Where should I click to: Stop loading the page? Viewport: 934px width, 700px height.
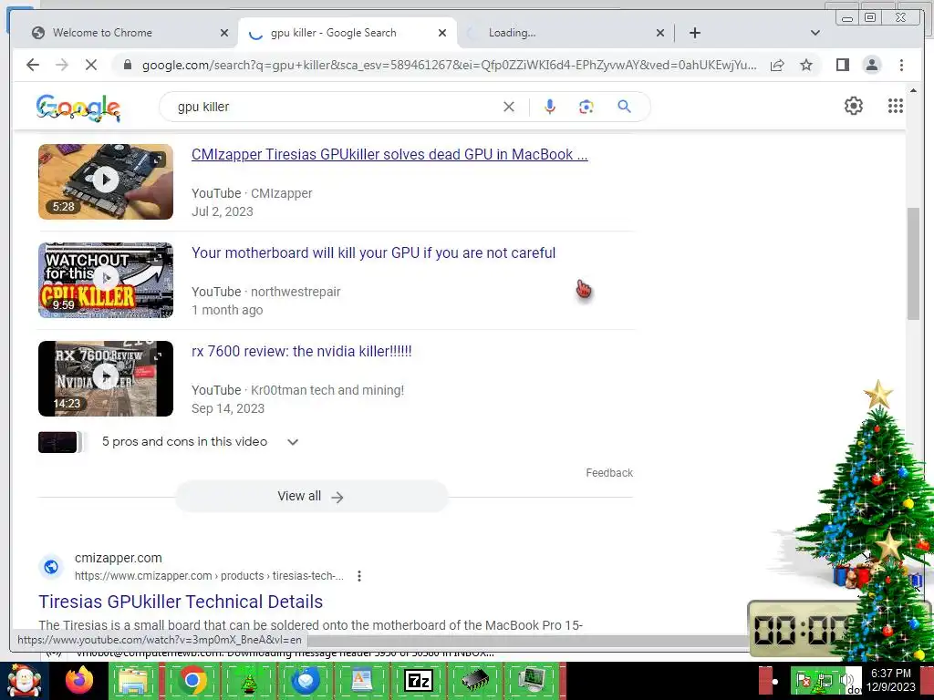tap(91, 65)
